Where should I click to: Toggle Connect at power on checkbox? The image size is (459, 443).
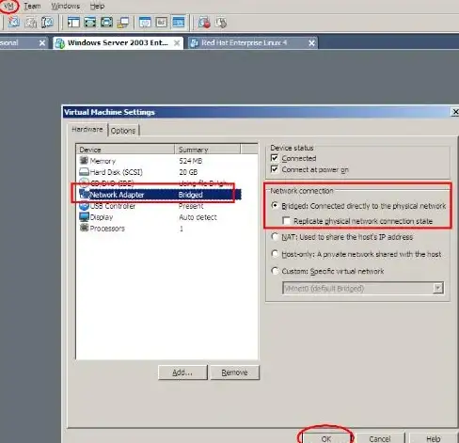click(x=275, y=169)
